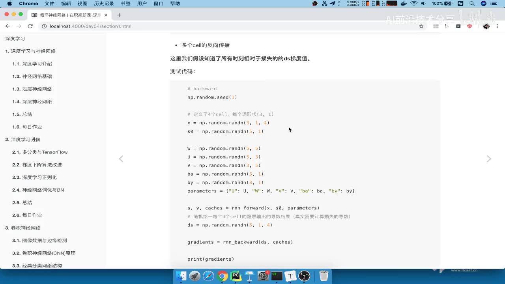Open PyCharm from the Dock
Viewport: 505px width, 284px height.
(x=236, y=276)
